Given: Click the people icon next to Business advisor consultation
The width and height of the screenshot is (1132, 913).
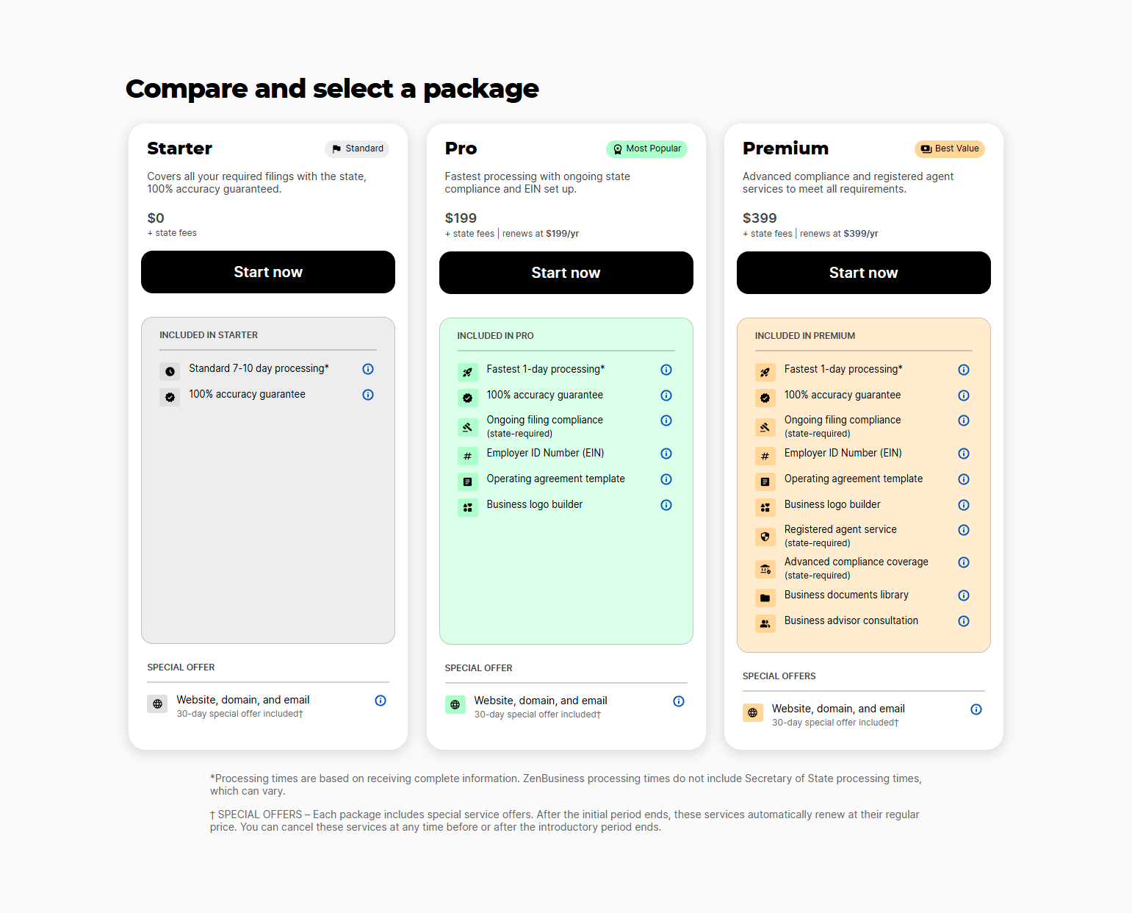Looking at the screenshot, I should pyautogui.click(x=765, y=623).
